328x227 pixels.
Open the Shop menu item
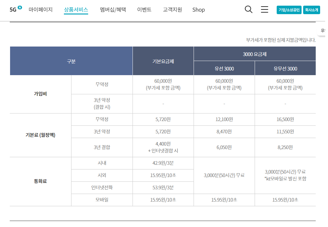coord(198,10)
